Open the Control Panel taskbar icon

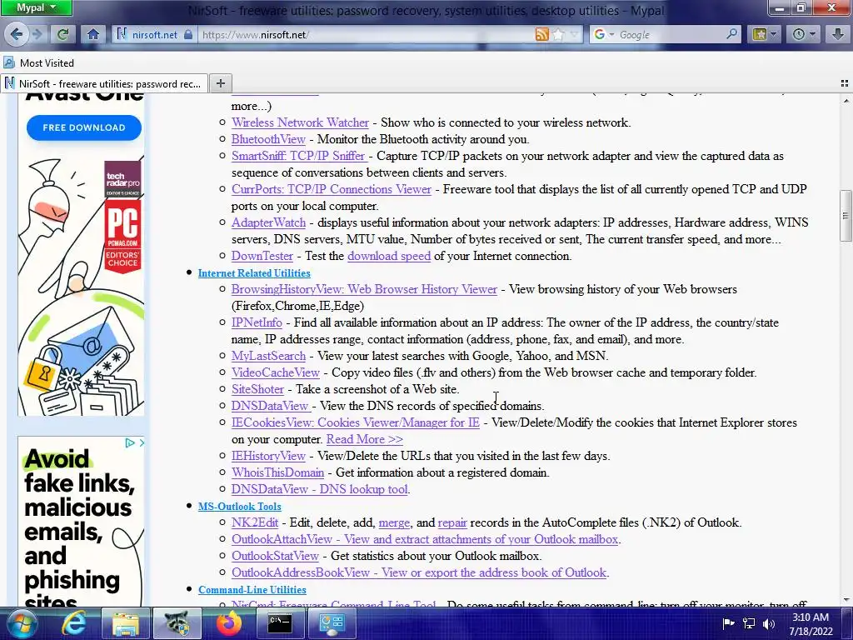tap(332, 623)
